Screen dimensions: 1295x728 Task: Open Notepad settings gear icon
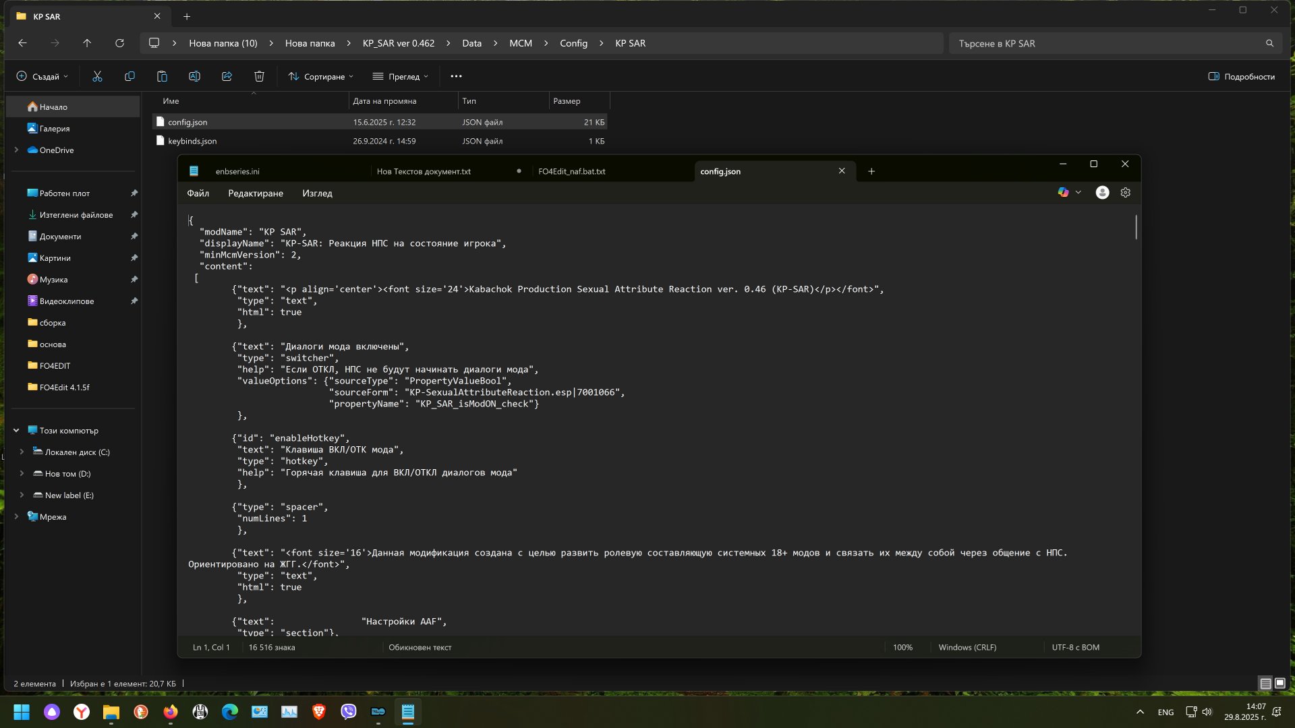tap(1125, 193)
